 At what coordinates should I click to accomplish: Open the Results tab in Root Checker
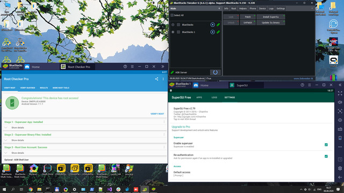(44, 88)
